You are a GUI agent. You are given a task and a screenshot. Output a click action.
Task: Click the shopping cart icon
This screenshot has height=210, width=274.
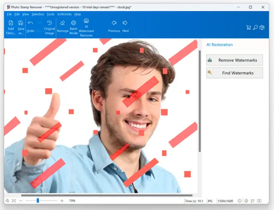248,27
